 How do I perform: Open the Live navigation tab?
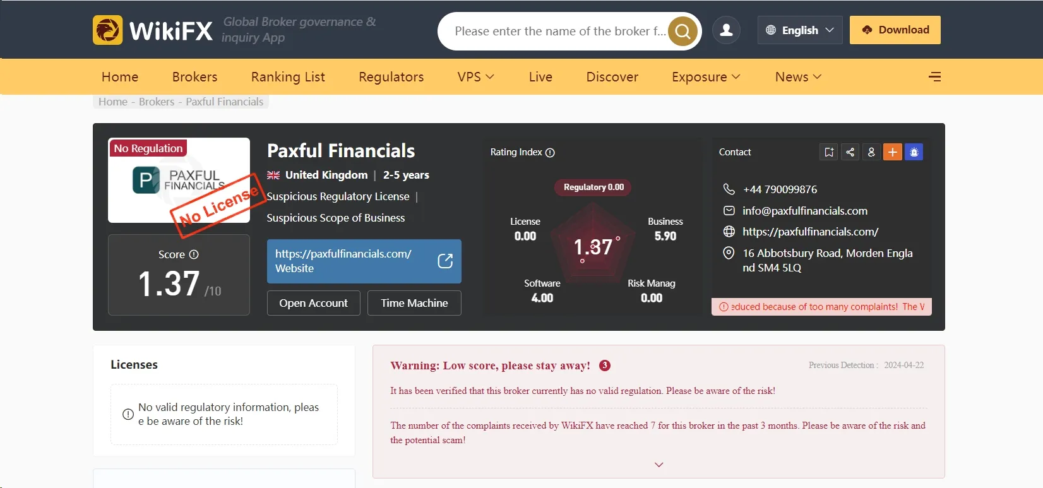tap(540, 77)
